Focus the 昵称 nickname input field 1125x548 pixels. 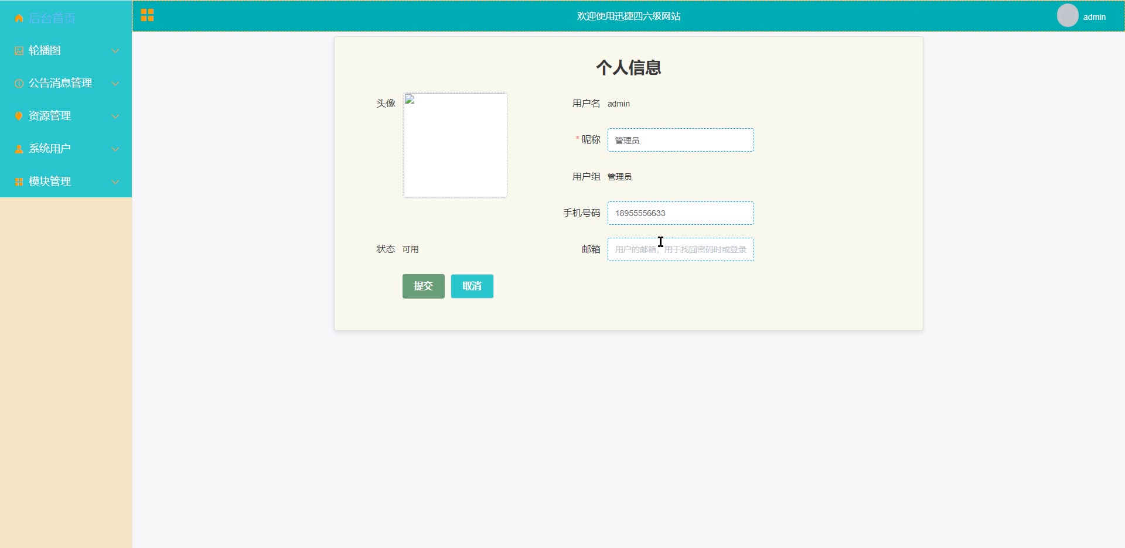tap(680, 140)
